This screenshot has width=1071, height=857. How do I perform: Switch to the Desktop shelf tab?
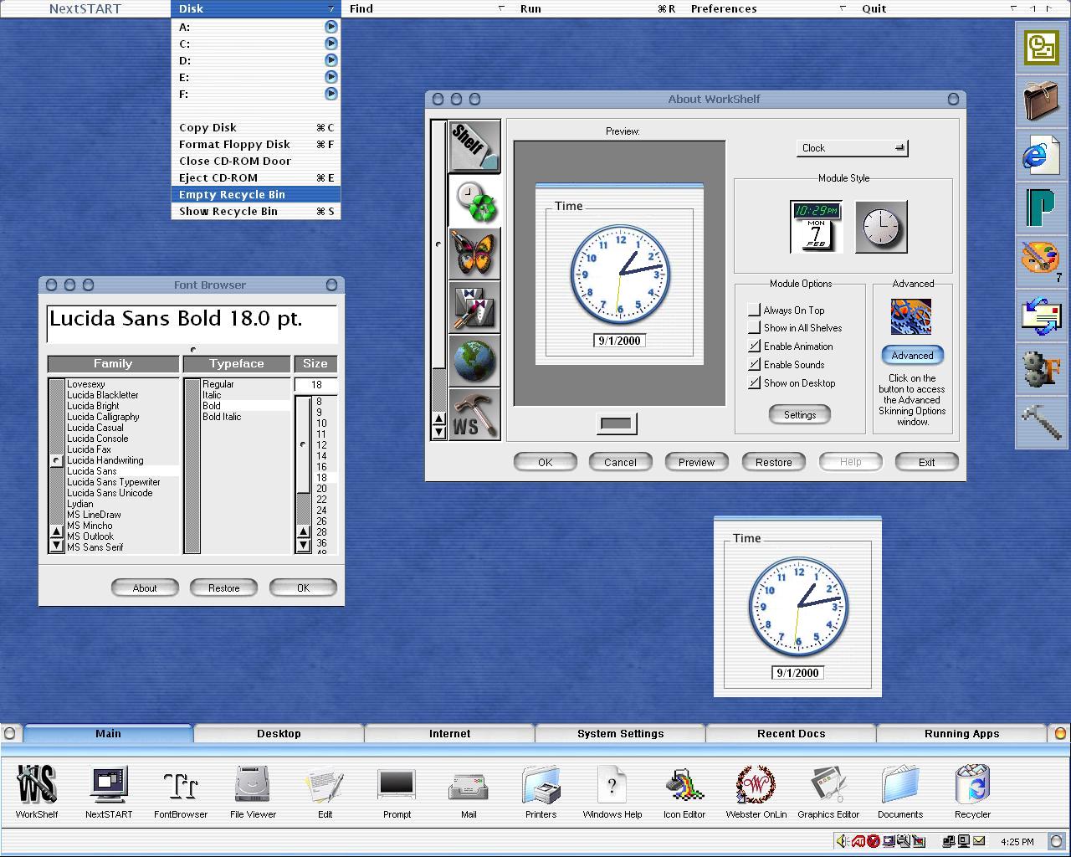coord(279,733)
